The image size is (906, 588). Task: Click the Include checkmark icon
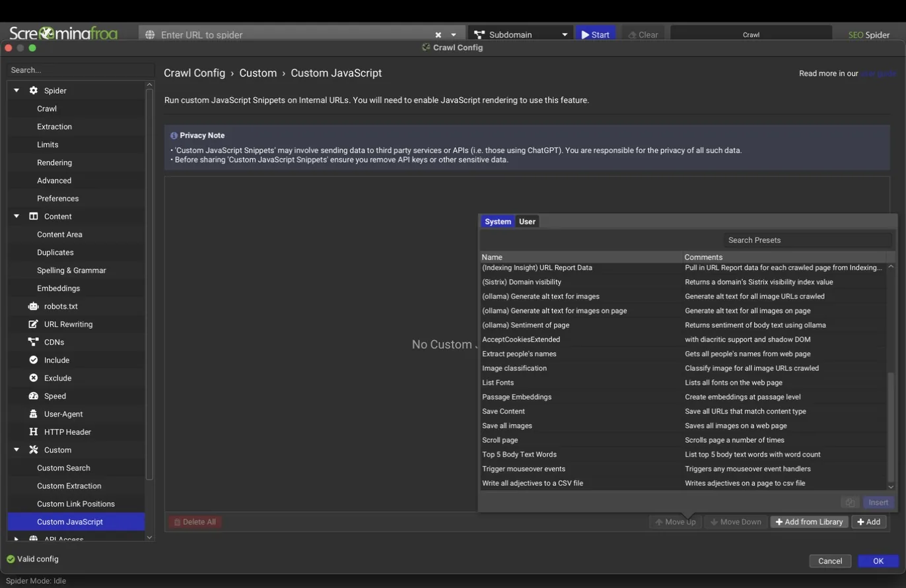pos(33,360)
